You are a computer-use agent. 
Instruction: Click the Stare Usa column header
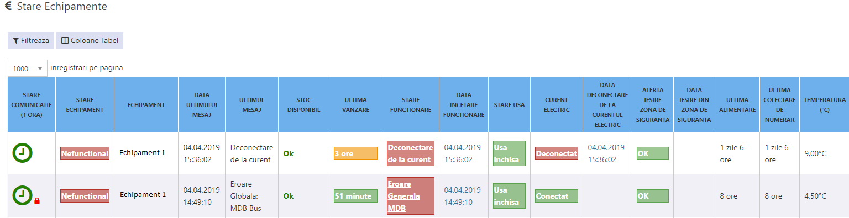tap(509, 105)
